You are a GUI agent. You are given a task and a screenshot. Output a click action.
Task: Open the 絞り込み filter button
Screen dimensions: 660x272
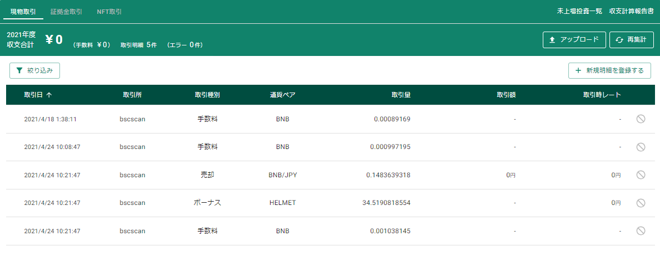[x=34, y=70]
